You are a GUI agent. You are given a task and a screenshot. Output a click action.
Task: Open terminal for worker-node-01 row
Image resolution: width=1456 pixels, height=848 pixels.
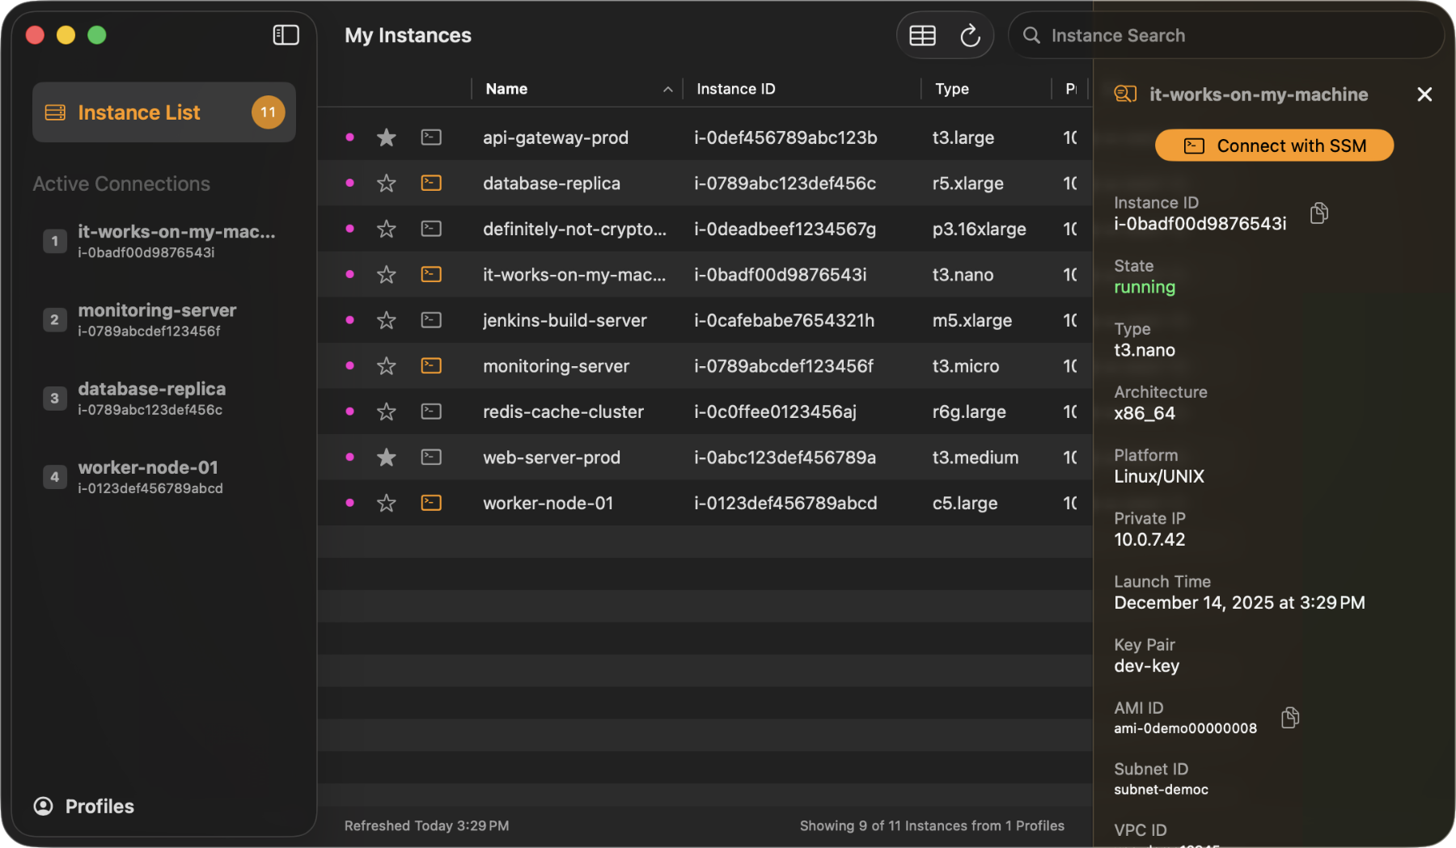pyautogui.click(x=431, y=503)
